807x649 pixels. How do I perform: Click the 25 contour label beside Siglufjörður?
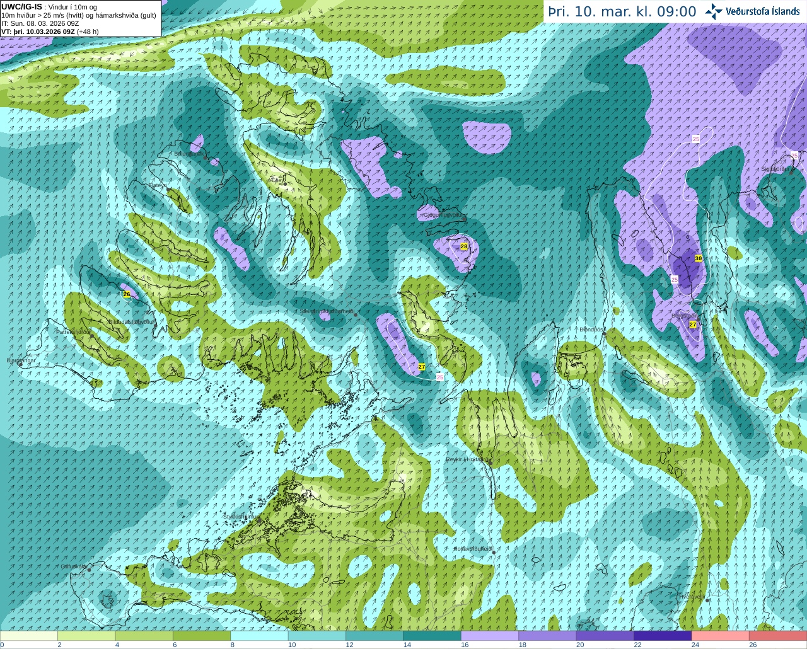[794, 155]
